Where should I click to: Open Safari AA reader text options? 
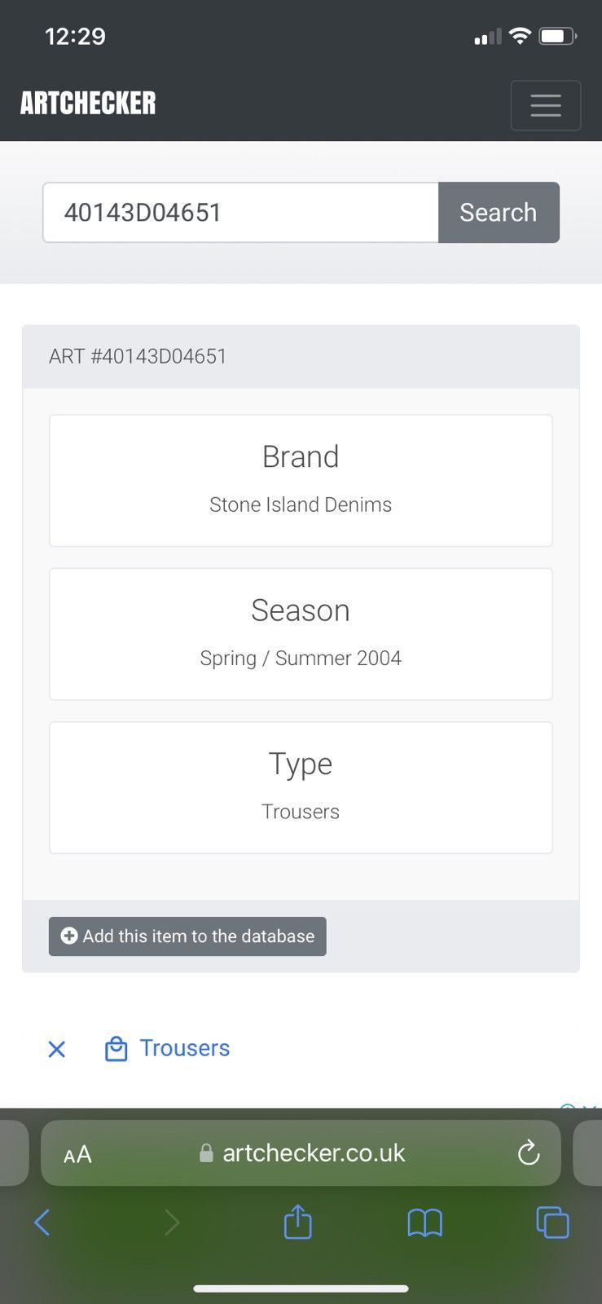77,1154
